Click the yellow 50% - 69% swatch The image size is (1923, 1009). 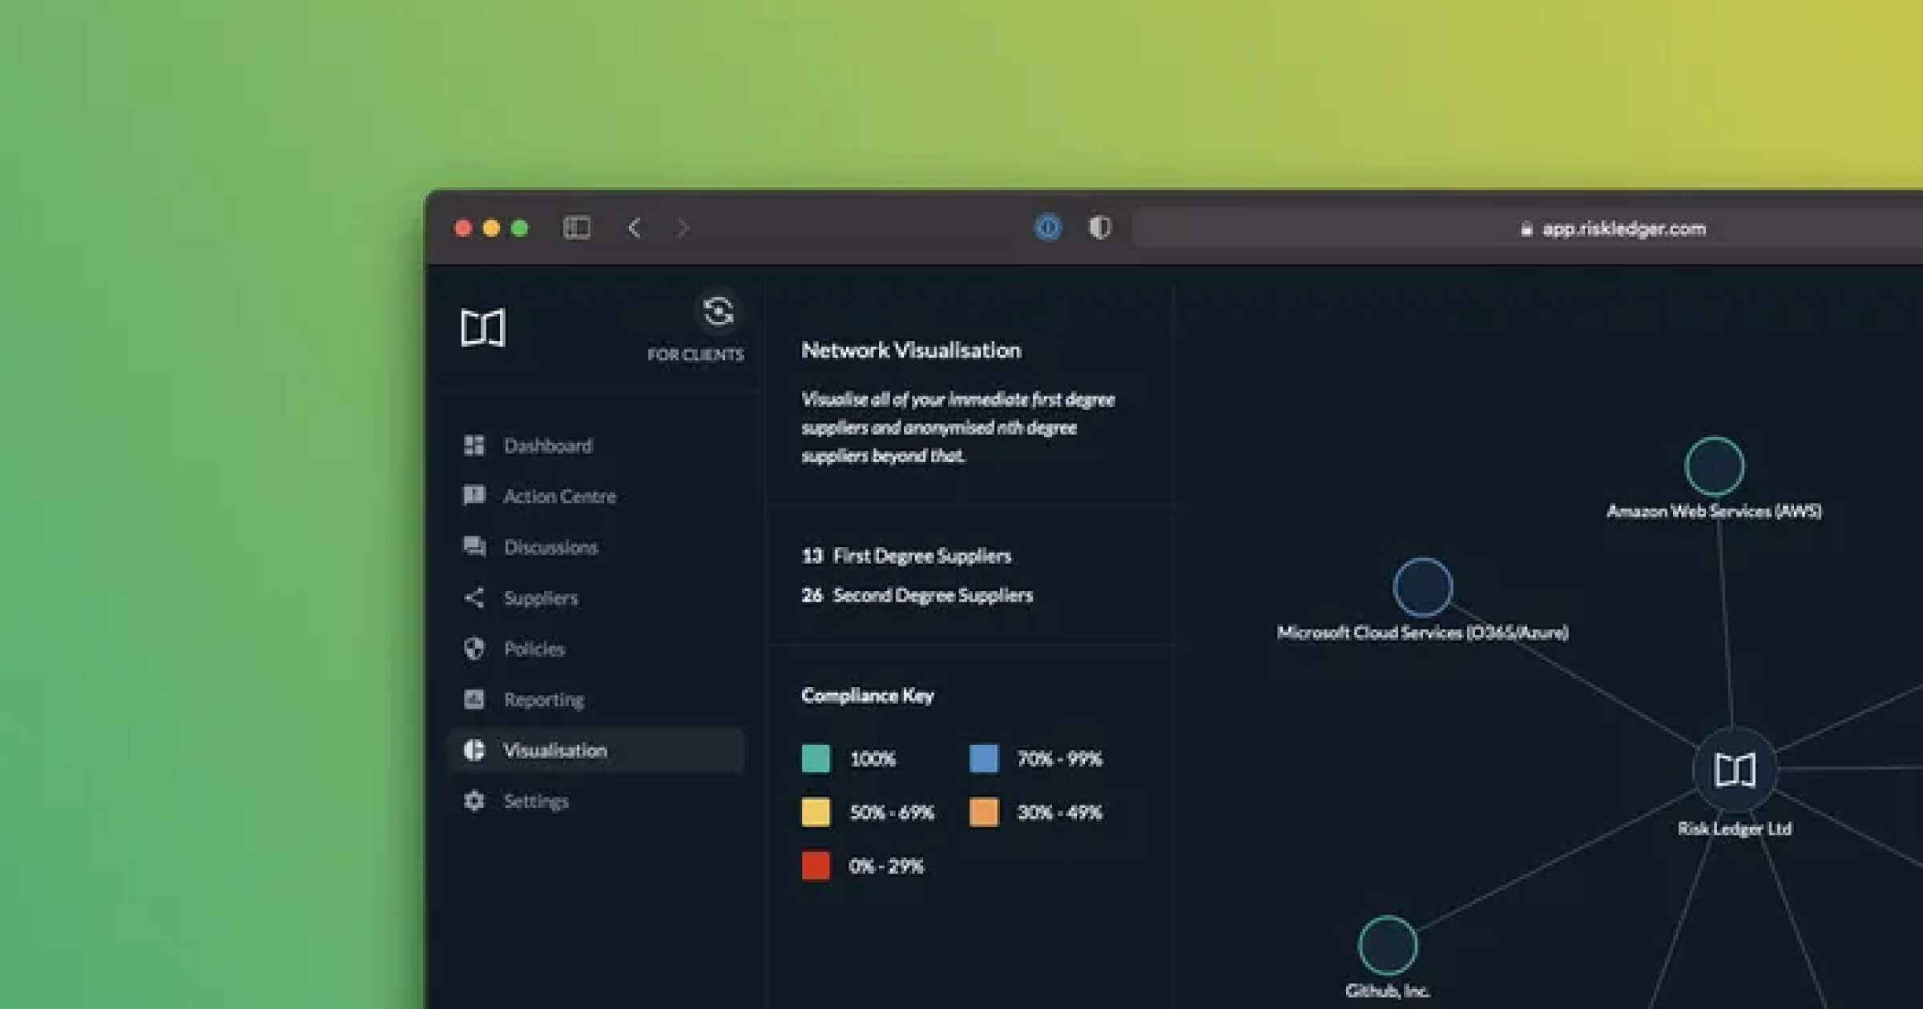click(x=816, y=812)
